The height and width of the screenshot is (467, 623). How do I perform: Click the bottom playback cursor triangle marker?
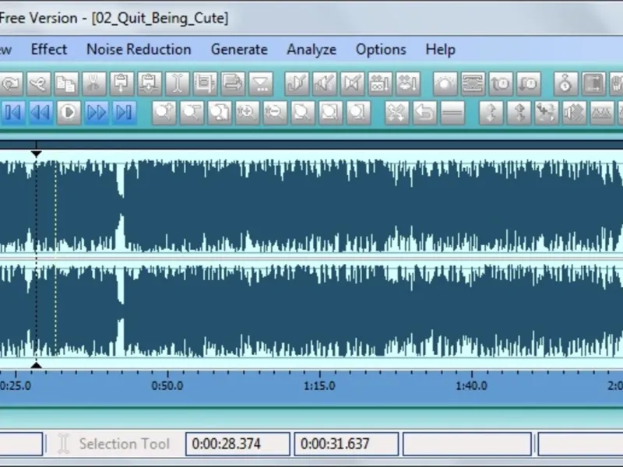point(36,365)
